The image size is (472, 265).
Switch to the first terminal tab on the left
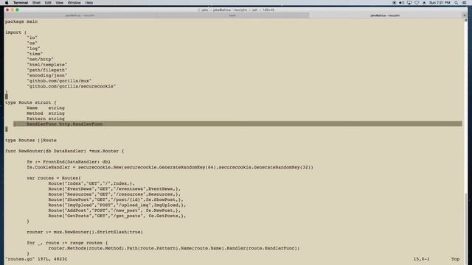coord(80,15)
